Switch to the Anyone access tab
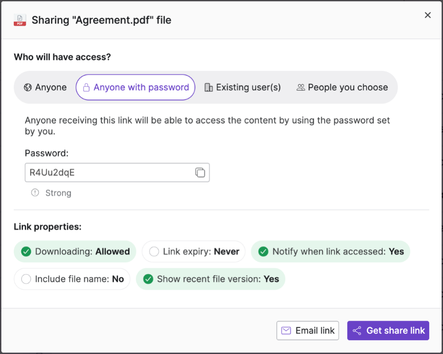The image size is (443, 354). point(45,87)
